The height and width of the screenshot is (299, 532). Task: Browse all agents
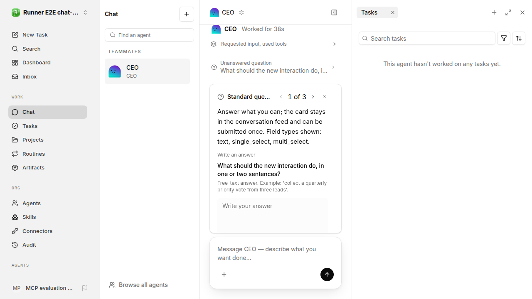(x=139, y=285)
